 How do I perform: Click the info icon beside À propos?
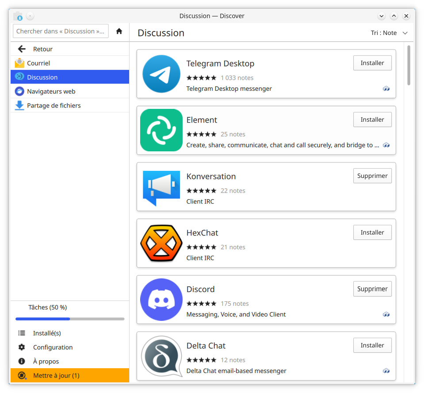point(22,361)
